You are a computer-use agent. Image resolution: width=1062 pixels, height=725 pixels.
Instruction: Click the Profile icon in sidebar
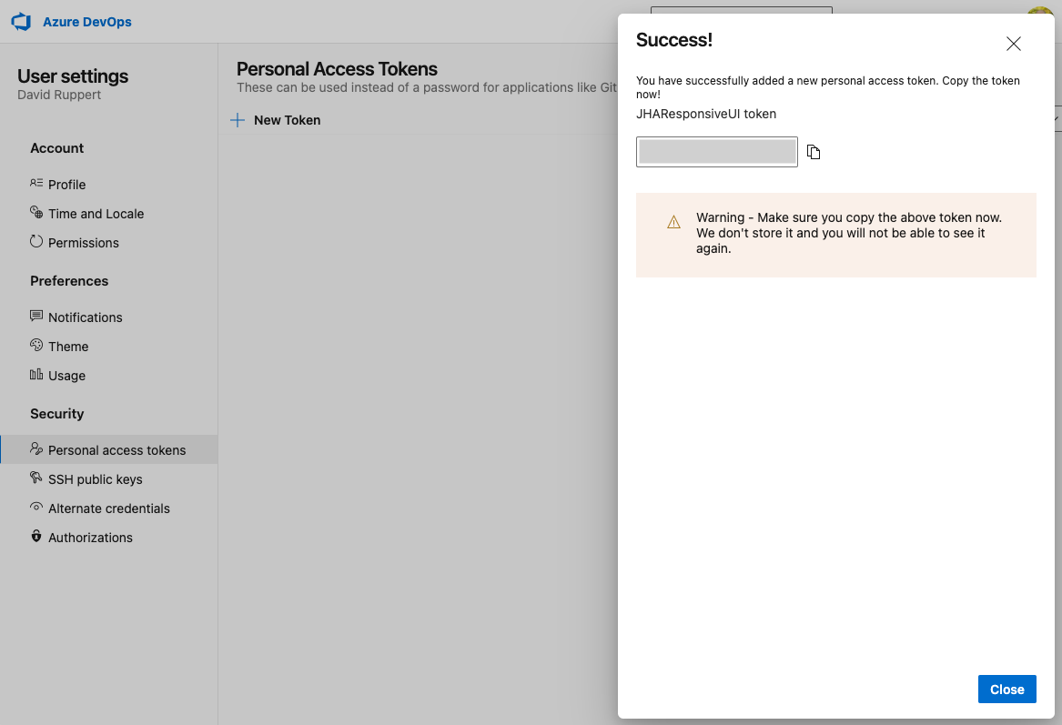tap(36, 184)
